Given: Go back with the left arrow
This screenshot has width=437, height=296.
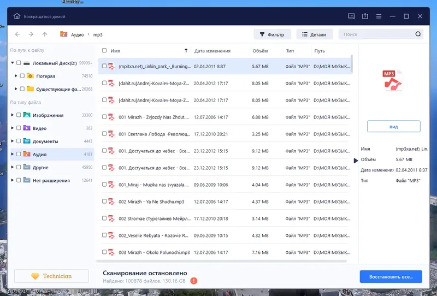Looking at the screenshot, I should pyautogui.click(x=17, y=34).
